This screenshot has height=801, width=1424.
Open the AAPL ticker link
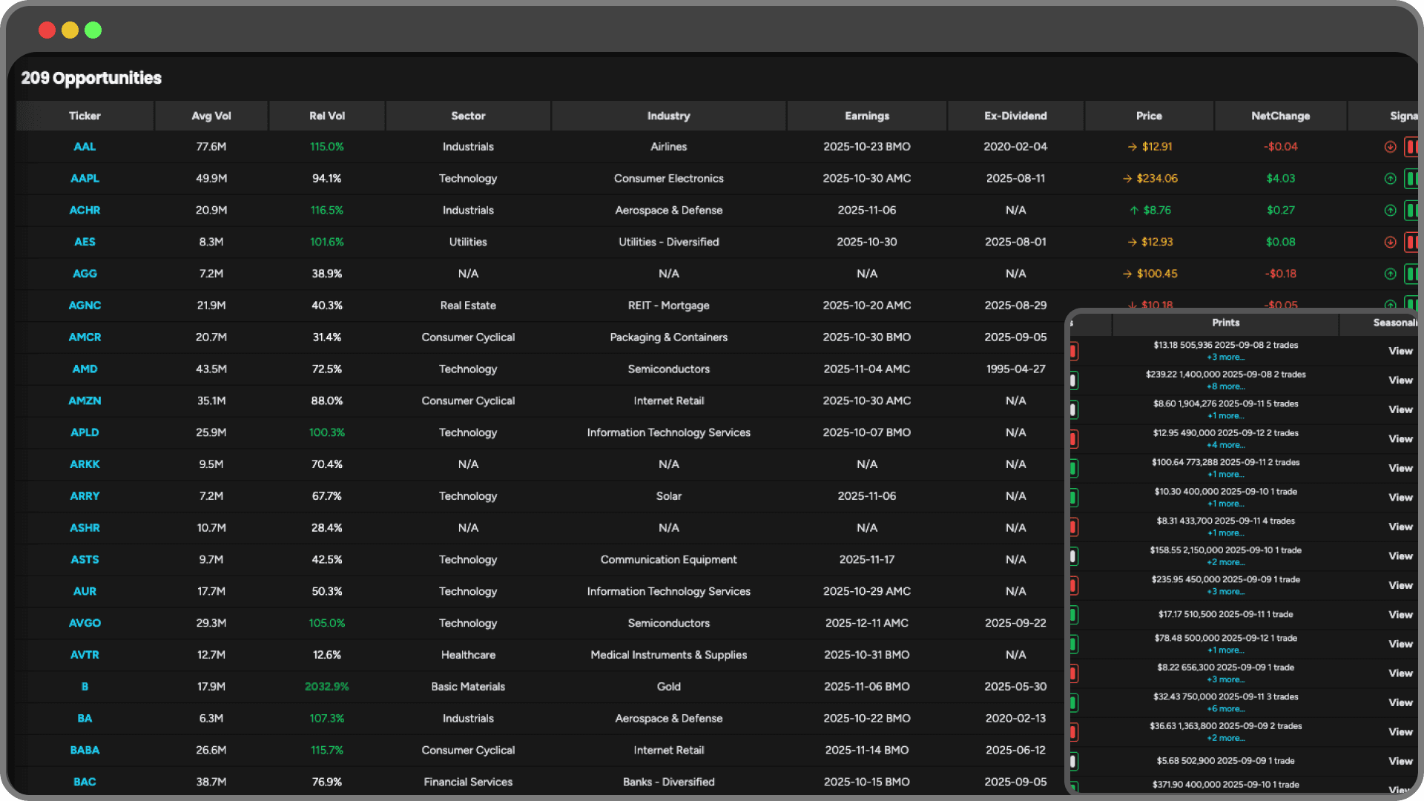tap(85, 179)
